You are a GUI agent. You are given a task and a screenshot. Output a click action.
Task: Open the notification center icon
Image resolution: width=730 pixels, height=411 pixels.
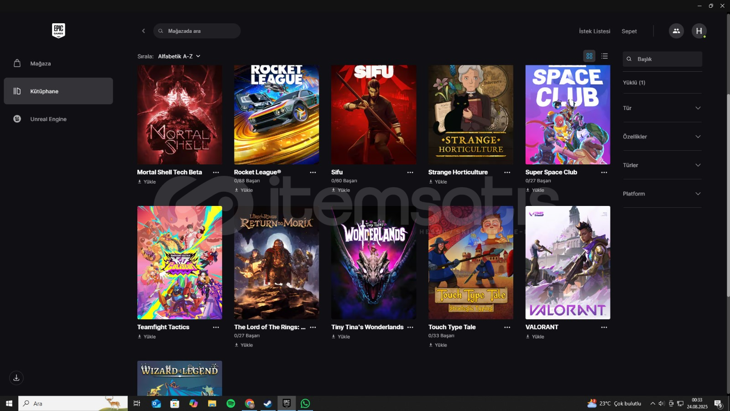coord(718,404)
